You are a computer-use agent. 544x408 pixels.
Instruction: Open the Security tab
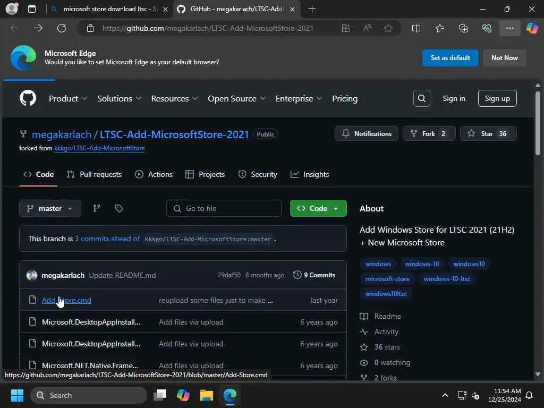click(x=258, y=174)
